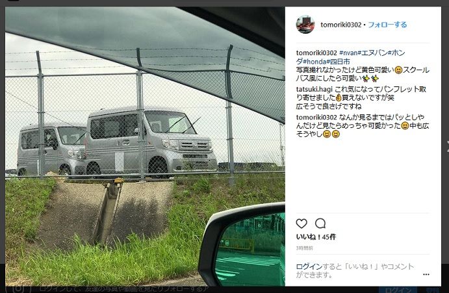This screenshot has width=449, height=293.
Task: Open the #四日市 hashtag
Action: pyautogui.click(x=338, y=62)
